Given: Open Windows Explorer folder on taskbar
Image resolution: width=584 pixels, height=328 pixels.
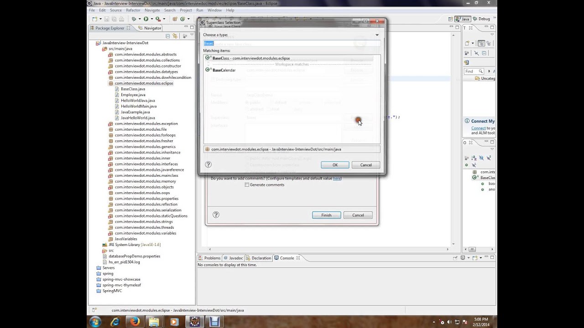Looking at the screenshot, I should 154,322.
